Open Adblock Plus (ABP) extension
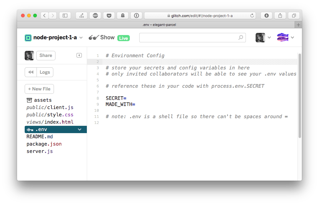 click(95, 16)
